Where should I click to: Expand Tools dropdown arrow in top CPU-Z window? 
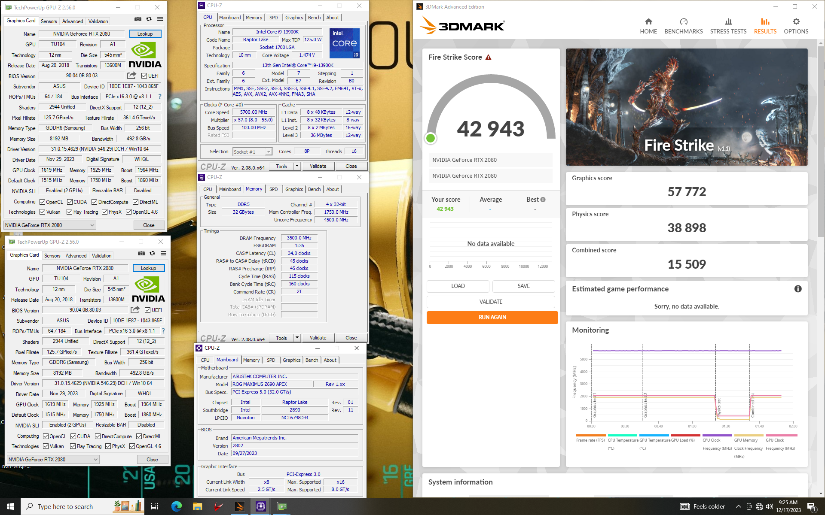297,166
